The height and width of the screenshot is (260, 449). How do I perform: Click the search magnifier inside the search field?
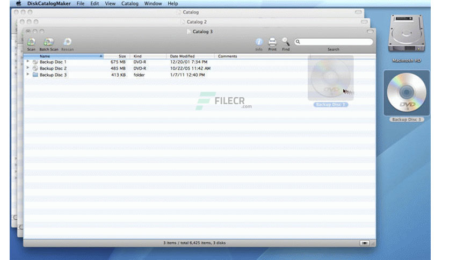(298, 42)
